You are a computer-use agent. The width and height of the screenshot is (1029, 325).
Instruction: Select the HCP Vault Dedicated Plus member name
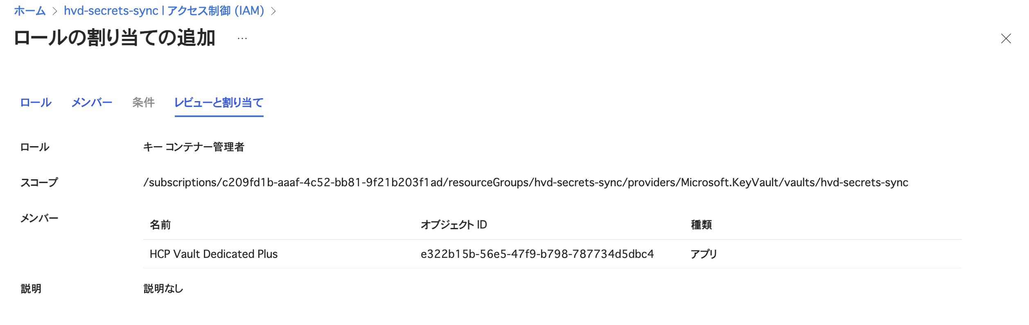(x=213, y=254)
